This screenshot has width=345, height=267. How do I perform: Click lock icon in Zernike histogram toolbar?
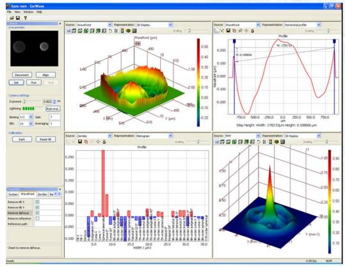coord(104,142)
